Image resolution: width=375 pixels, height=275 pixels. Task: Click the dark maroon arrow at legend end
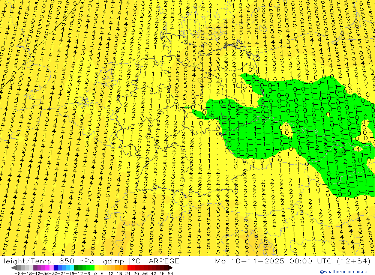171,267
